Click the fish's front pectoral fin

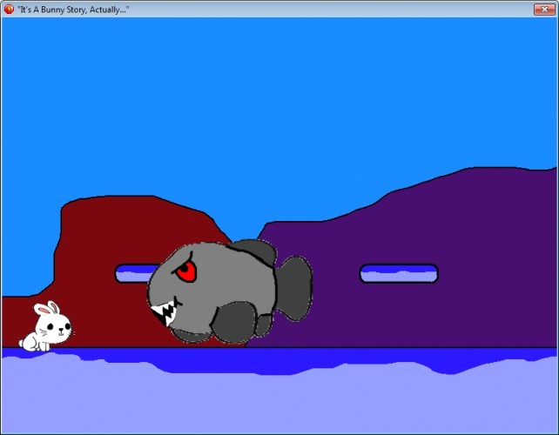pos(234,323)
